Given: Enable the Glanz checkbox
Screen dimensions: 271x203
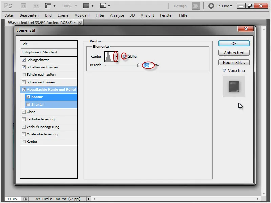Looking at the screenshot, I should (24, 112).
